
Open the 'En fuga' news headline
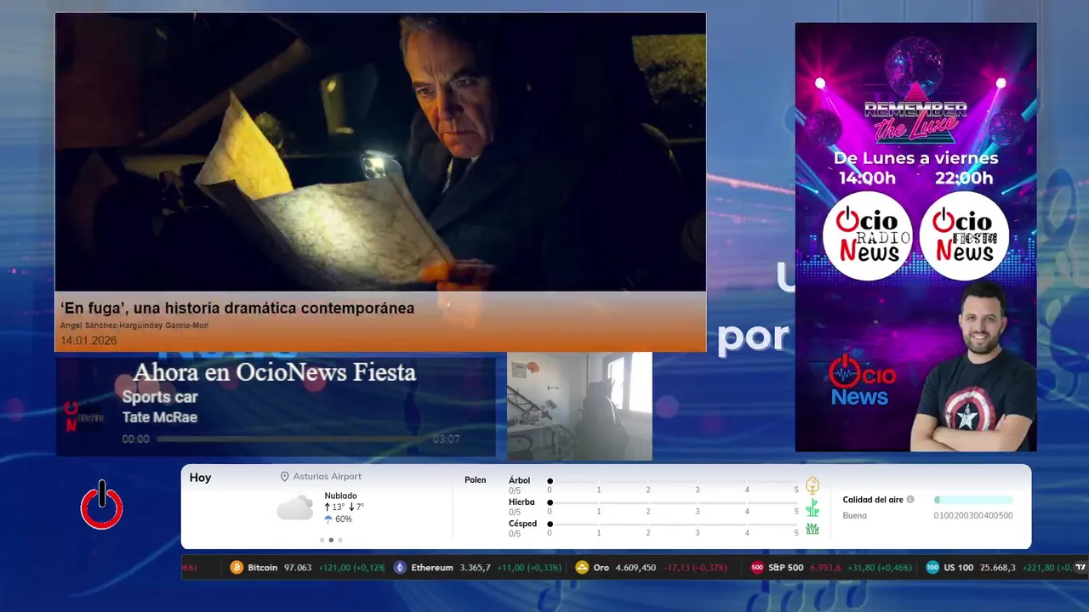[x=237, y=308]
